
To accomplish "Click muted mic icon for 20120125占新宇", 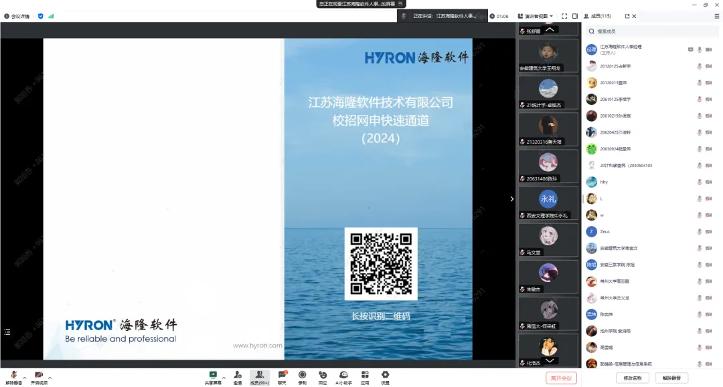I will pos(700,66).
